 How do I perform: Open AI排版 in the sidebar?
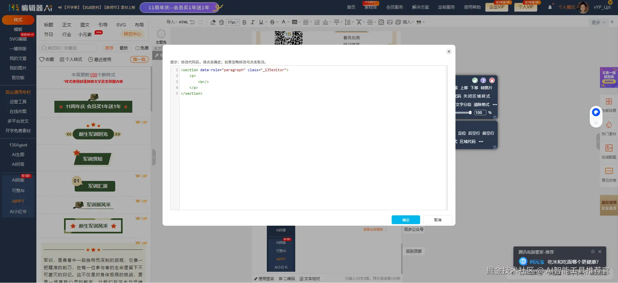tap(18, 180)
